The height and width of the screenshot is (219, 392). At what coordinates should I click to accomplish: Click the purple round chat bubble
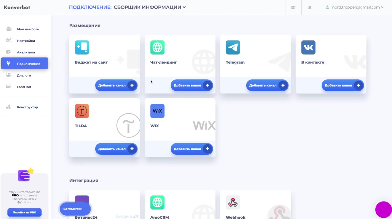click(383, 210)
